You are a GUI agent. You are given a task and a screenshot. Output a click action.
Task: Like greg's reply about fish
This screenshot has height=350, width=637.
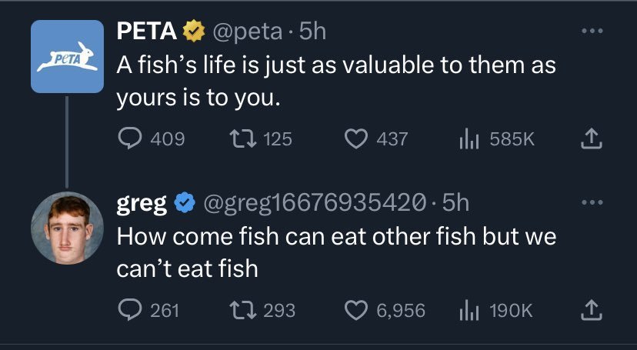pos(355,310)
